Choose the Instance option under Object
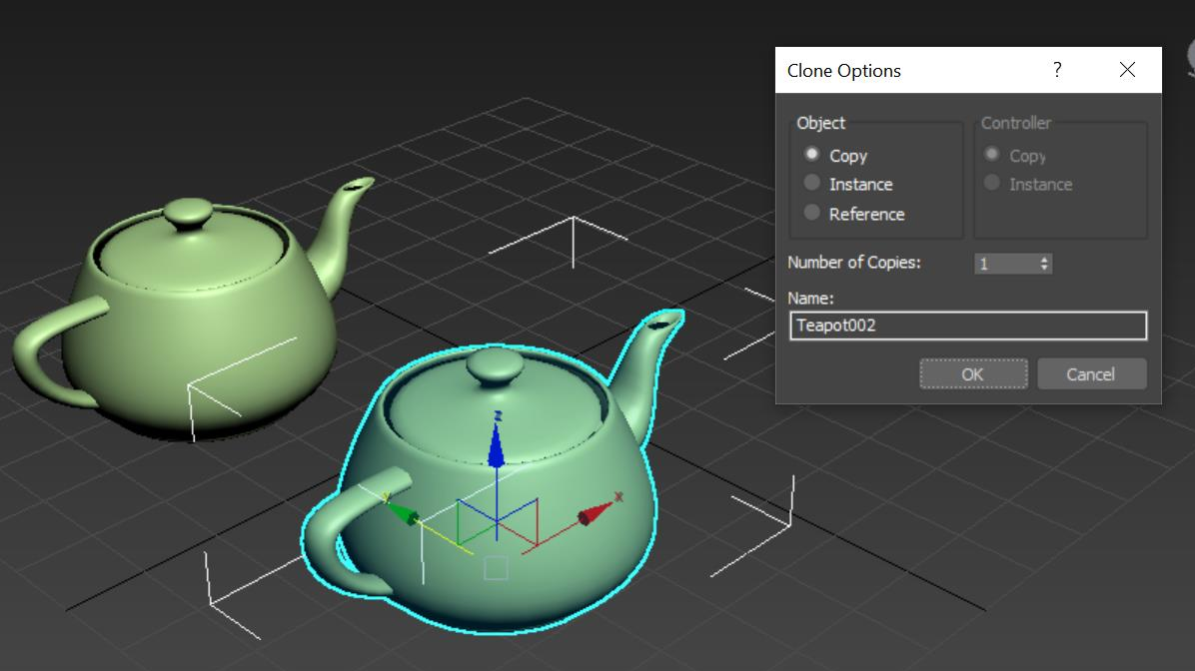The height and width of the screenshot is (671, 1195). point(811,184)
